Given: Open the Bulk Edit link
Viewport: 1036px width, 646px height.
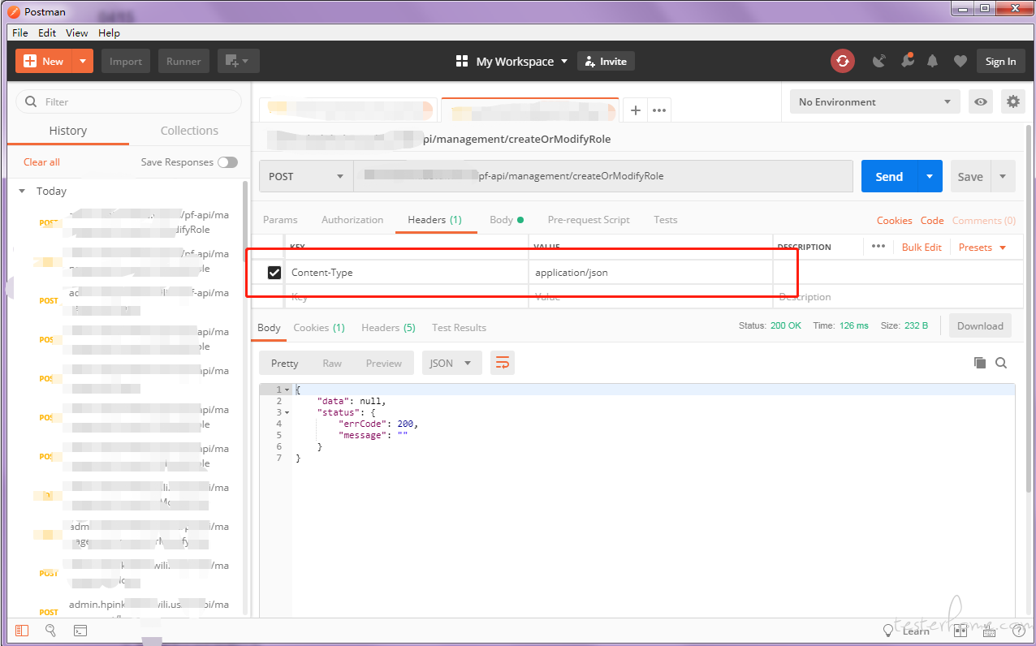Looking at the screenshot, I should [x=922, y=247].
